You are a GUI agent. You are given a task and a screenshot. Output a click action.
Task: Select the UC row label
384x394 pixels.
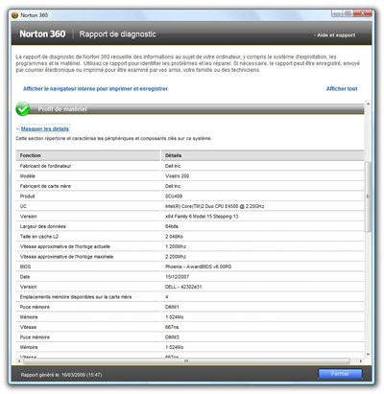click(23, 206)
